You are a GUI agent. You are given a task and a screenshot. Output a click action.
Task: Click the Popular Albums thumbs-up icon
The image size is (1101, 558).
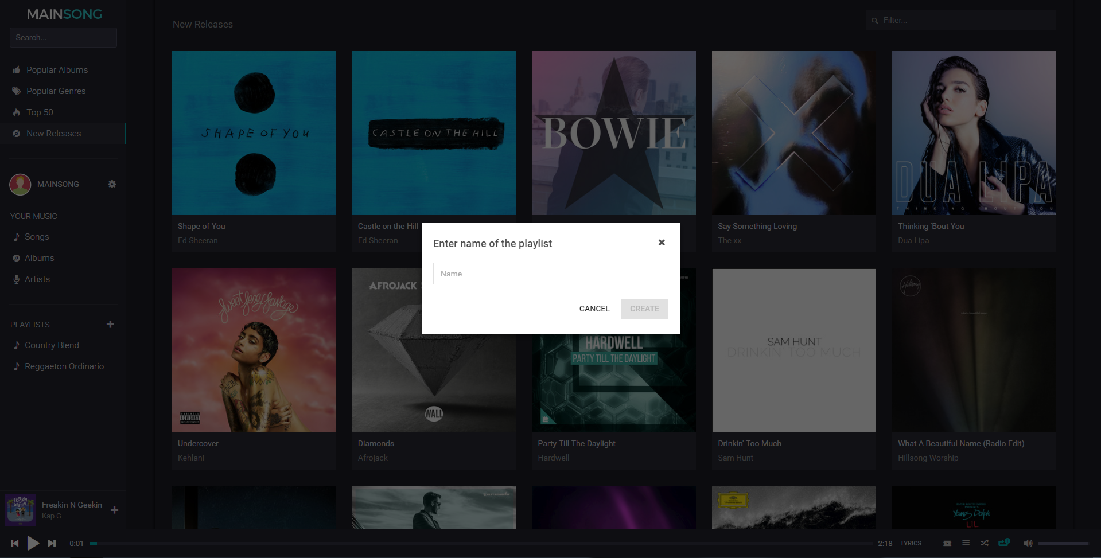tap(16, 70)
